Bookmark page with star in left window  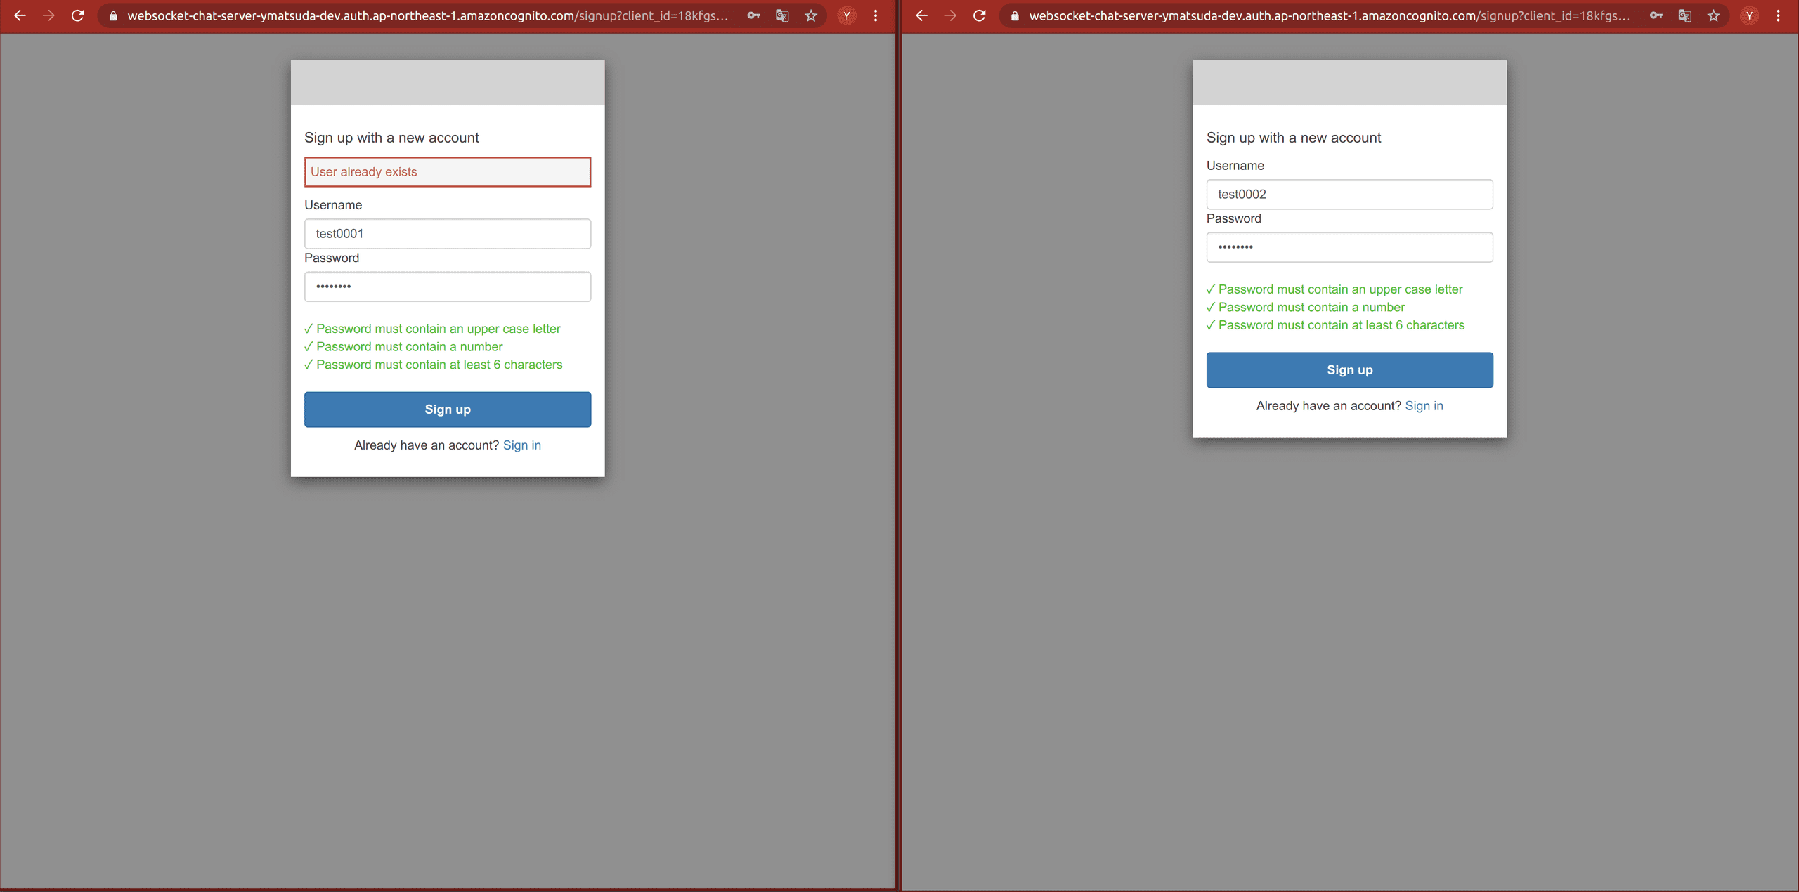(x=811, y=15)
